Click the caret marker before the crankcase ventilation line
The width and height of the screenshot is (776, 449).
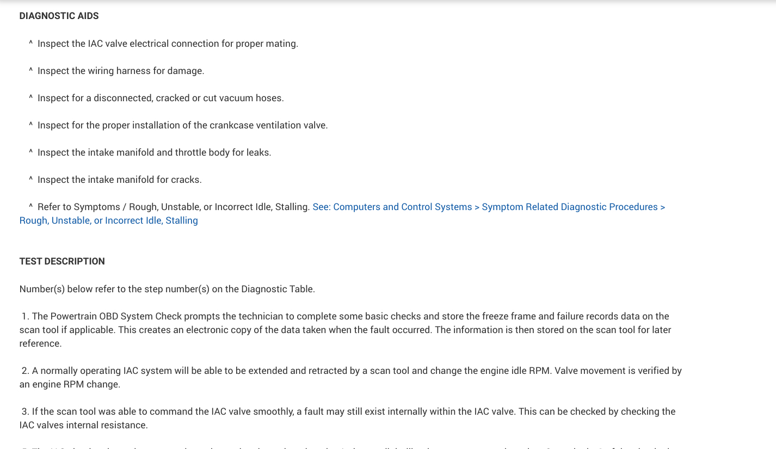tap(31, 125)
